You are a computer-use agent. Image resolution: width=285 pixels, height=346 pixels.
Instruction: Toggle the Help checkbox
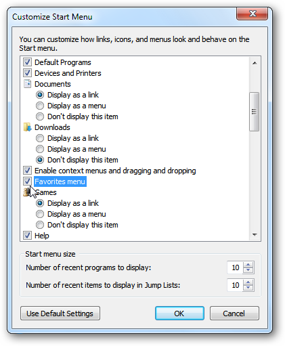point(27,236)
